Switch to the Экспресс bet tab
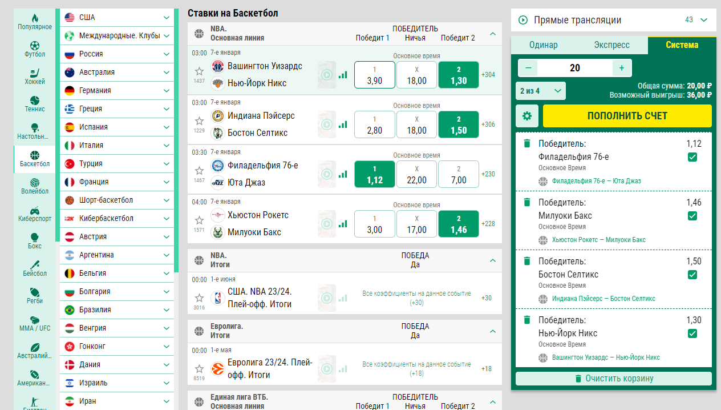Image resolution: width=721 pixels, height=410 pixels. [612, 45]
